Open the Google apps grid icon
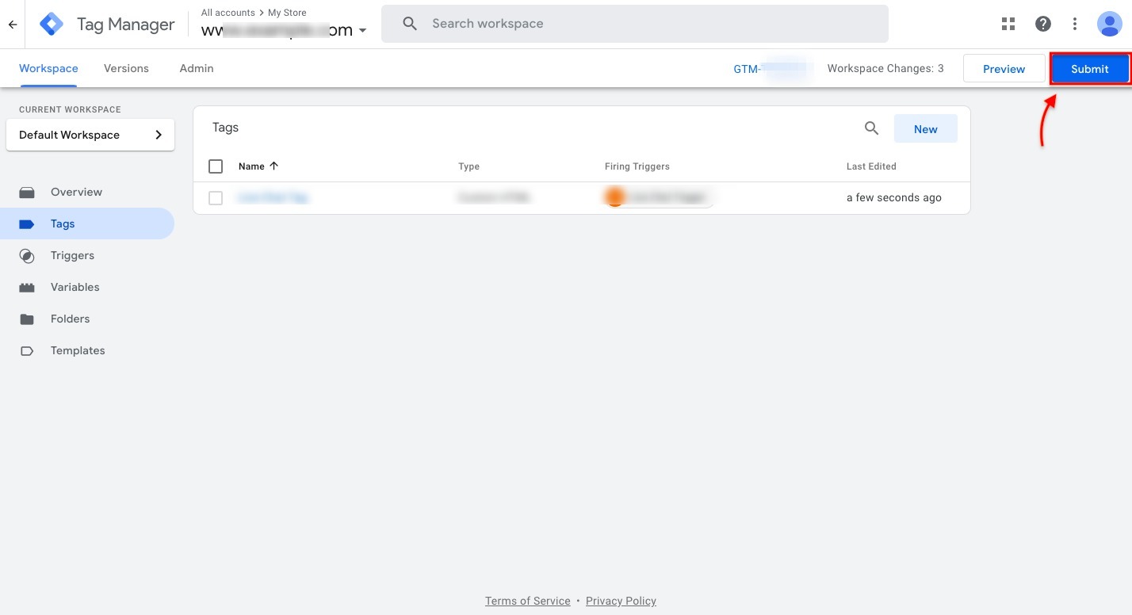 pos(1008,24)
